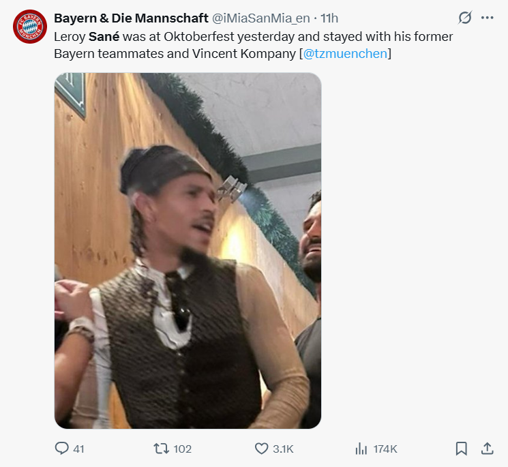Like the tweet with the heart icon
Viewport: 508px width, 467px height.
261,449
